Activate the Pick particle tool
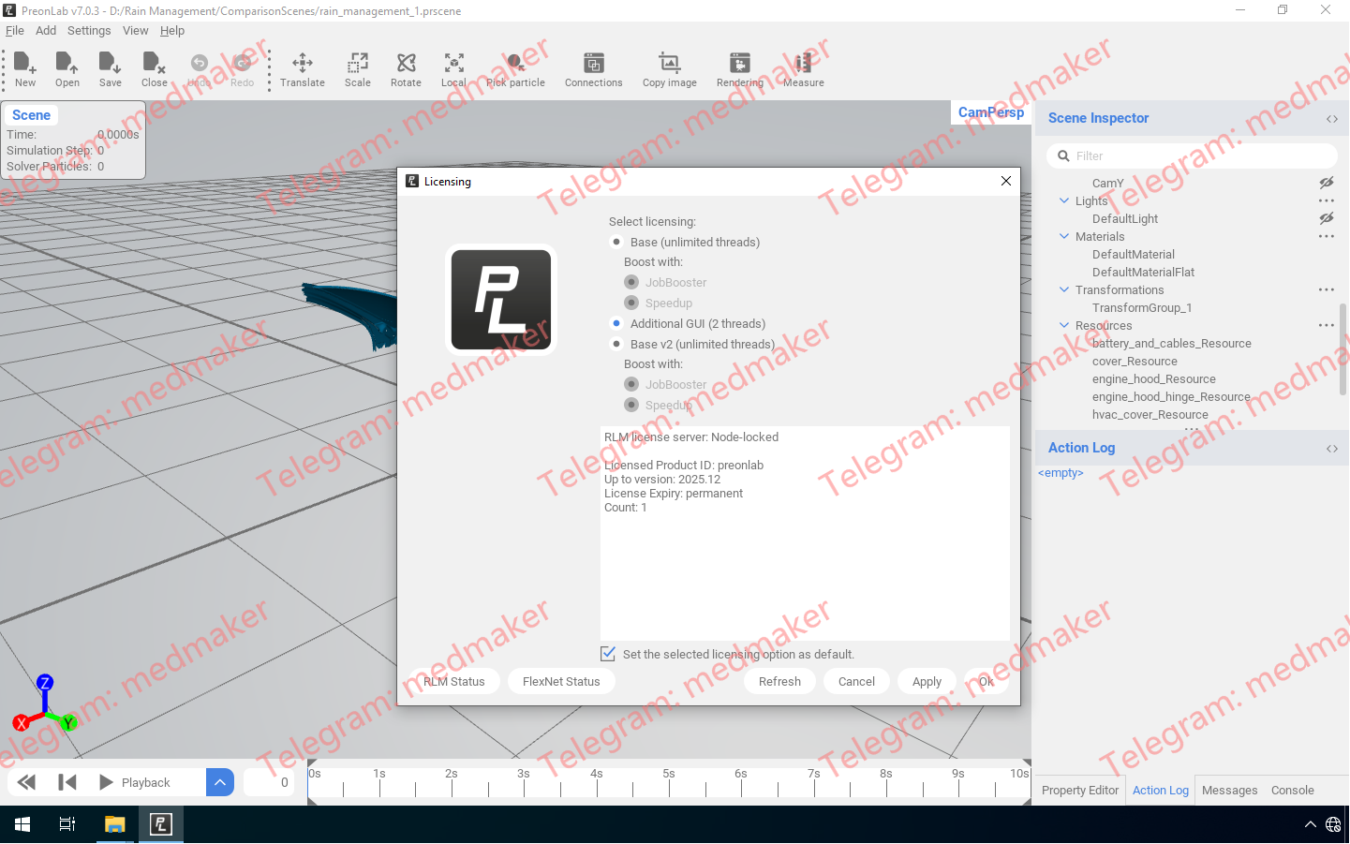This screenshot has height=844, width=1350. click(514, 68)
